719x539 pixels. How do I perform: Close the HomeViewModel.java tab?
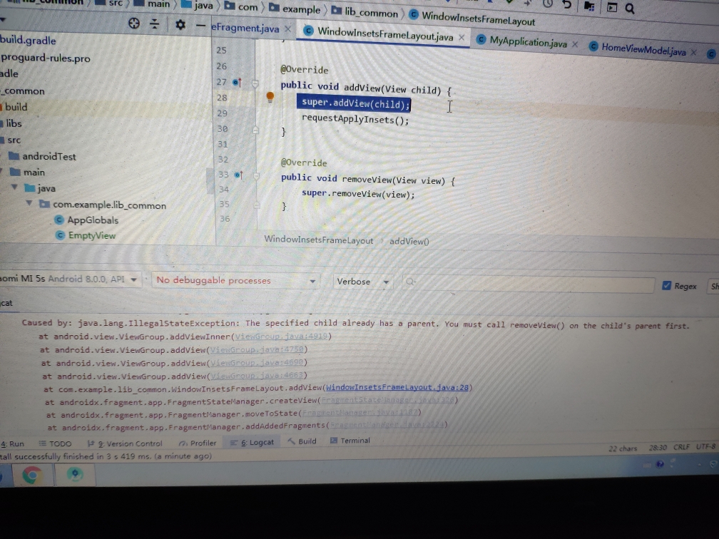694,52
